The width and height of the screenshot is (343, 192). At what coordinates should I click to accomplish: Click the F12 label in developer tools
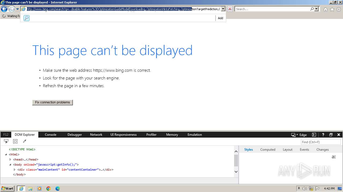point(6,135)
